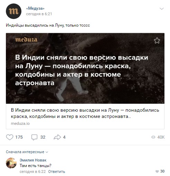Image resolution: width=170 pixels, height=176 pixels.
Task: Click the 175 likes counter
Action: pos(19,137)
